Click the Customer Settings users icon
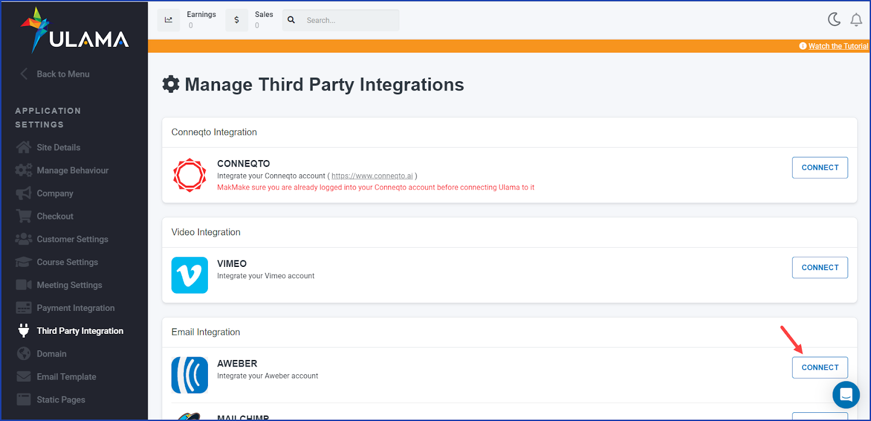871x421 pixels. click(x=23, y=239)
